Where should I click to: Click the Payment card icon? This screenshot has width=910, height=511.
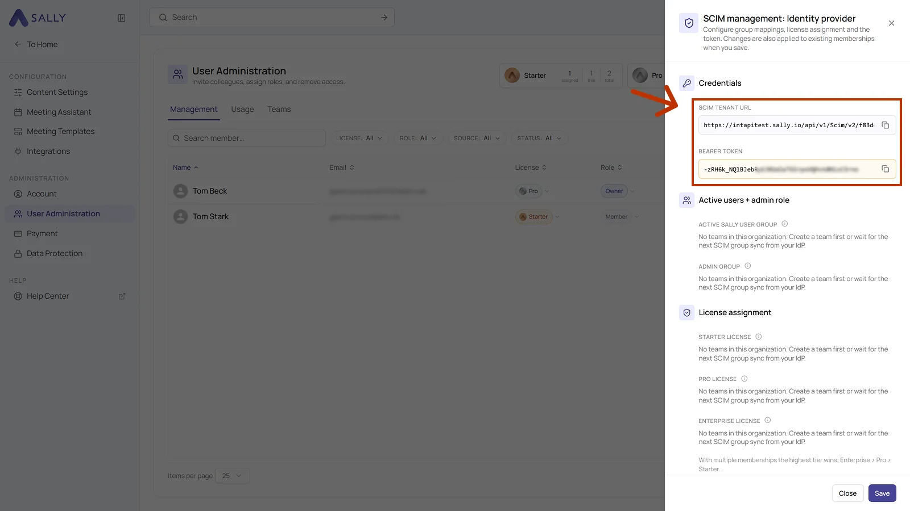[x=18, y=233]
